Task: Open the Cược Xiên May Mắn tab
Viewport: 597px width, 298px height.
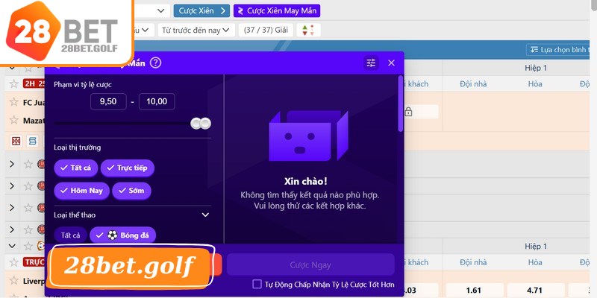Action: coord(277,10)
